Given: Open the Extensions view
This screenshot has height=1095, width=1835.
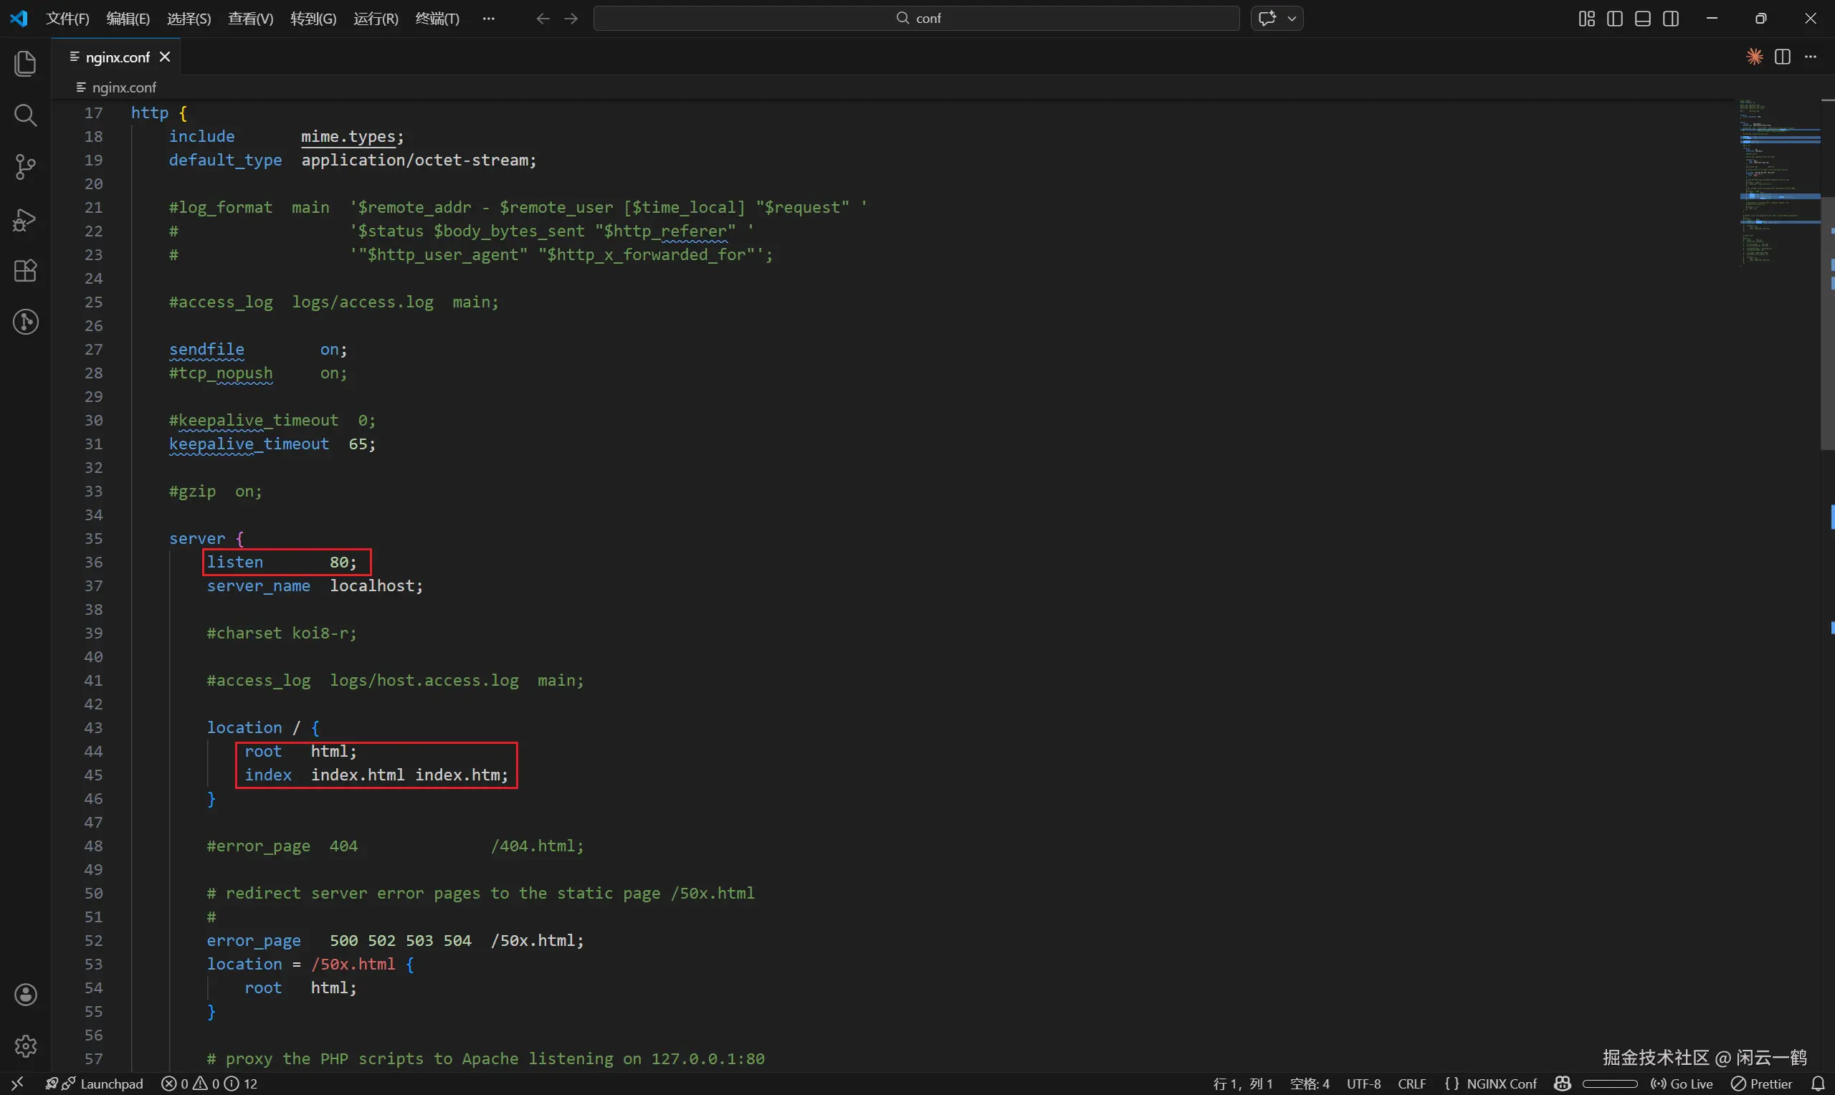Looking at the screenshot, I should pyautogui.click(x=25, y=271).
